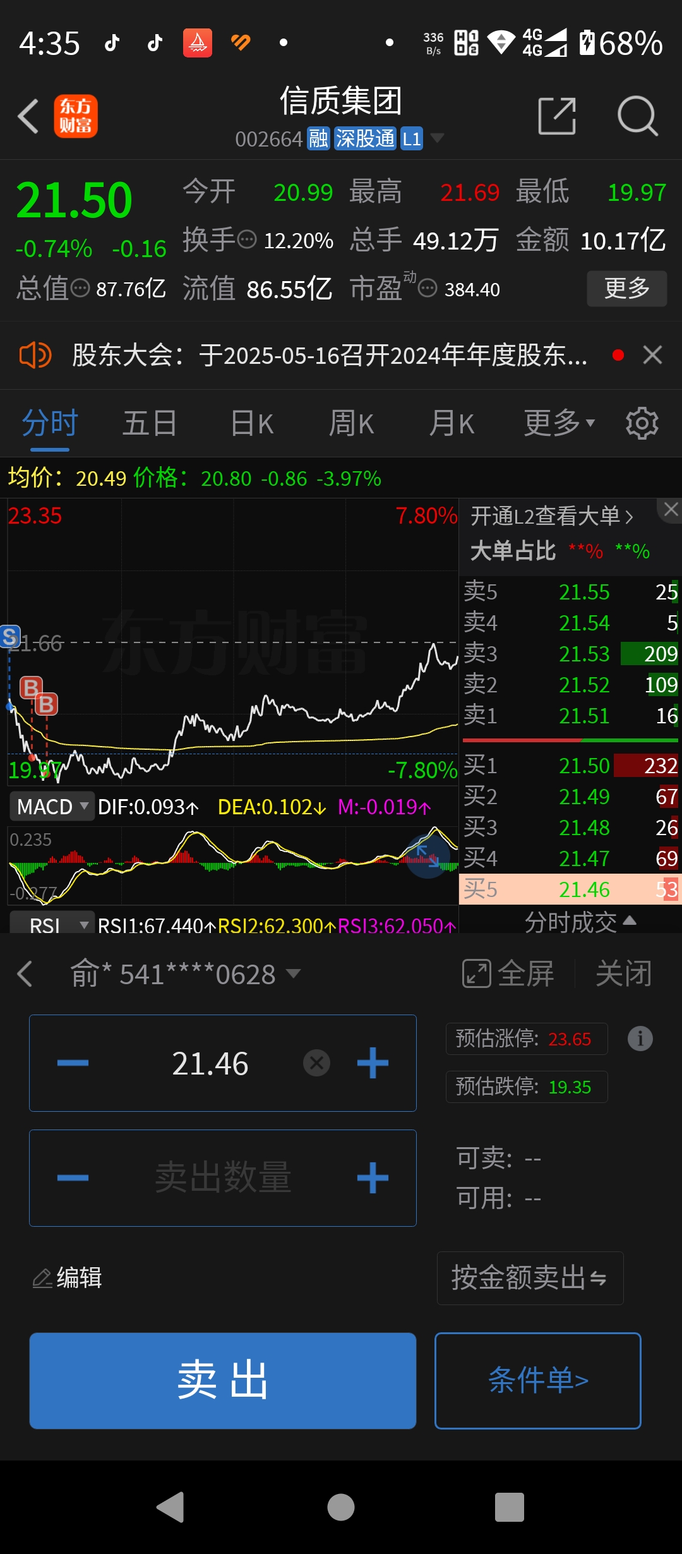Select 卖2 price 21.52 row

coord(570,685)
